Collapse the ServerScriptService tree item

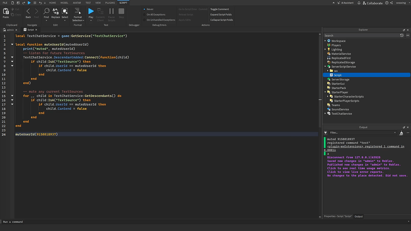pos(325,66)
